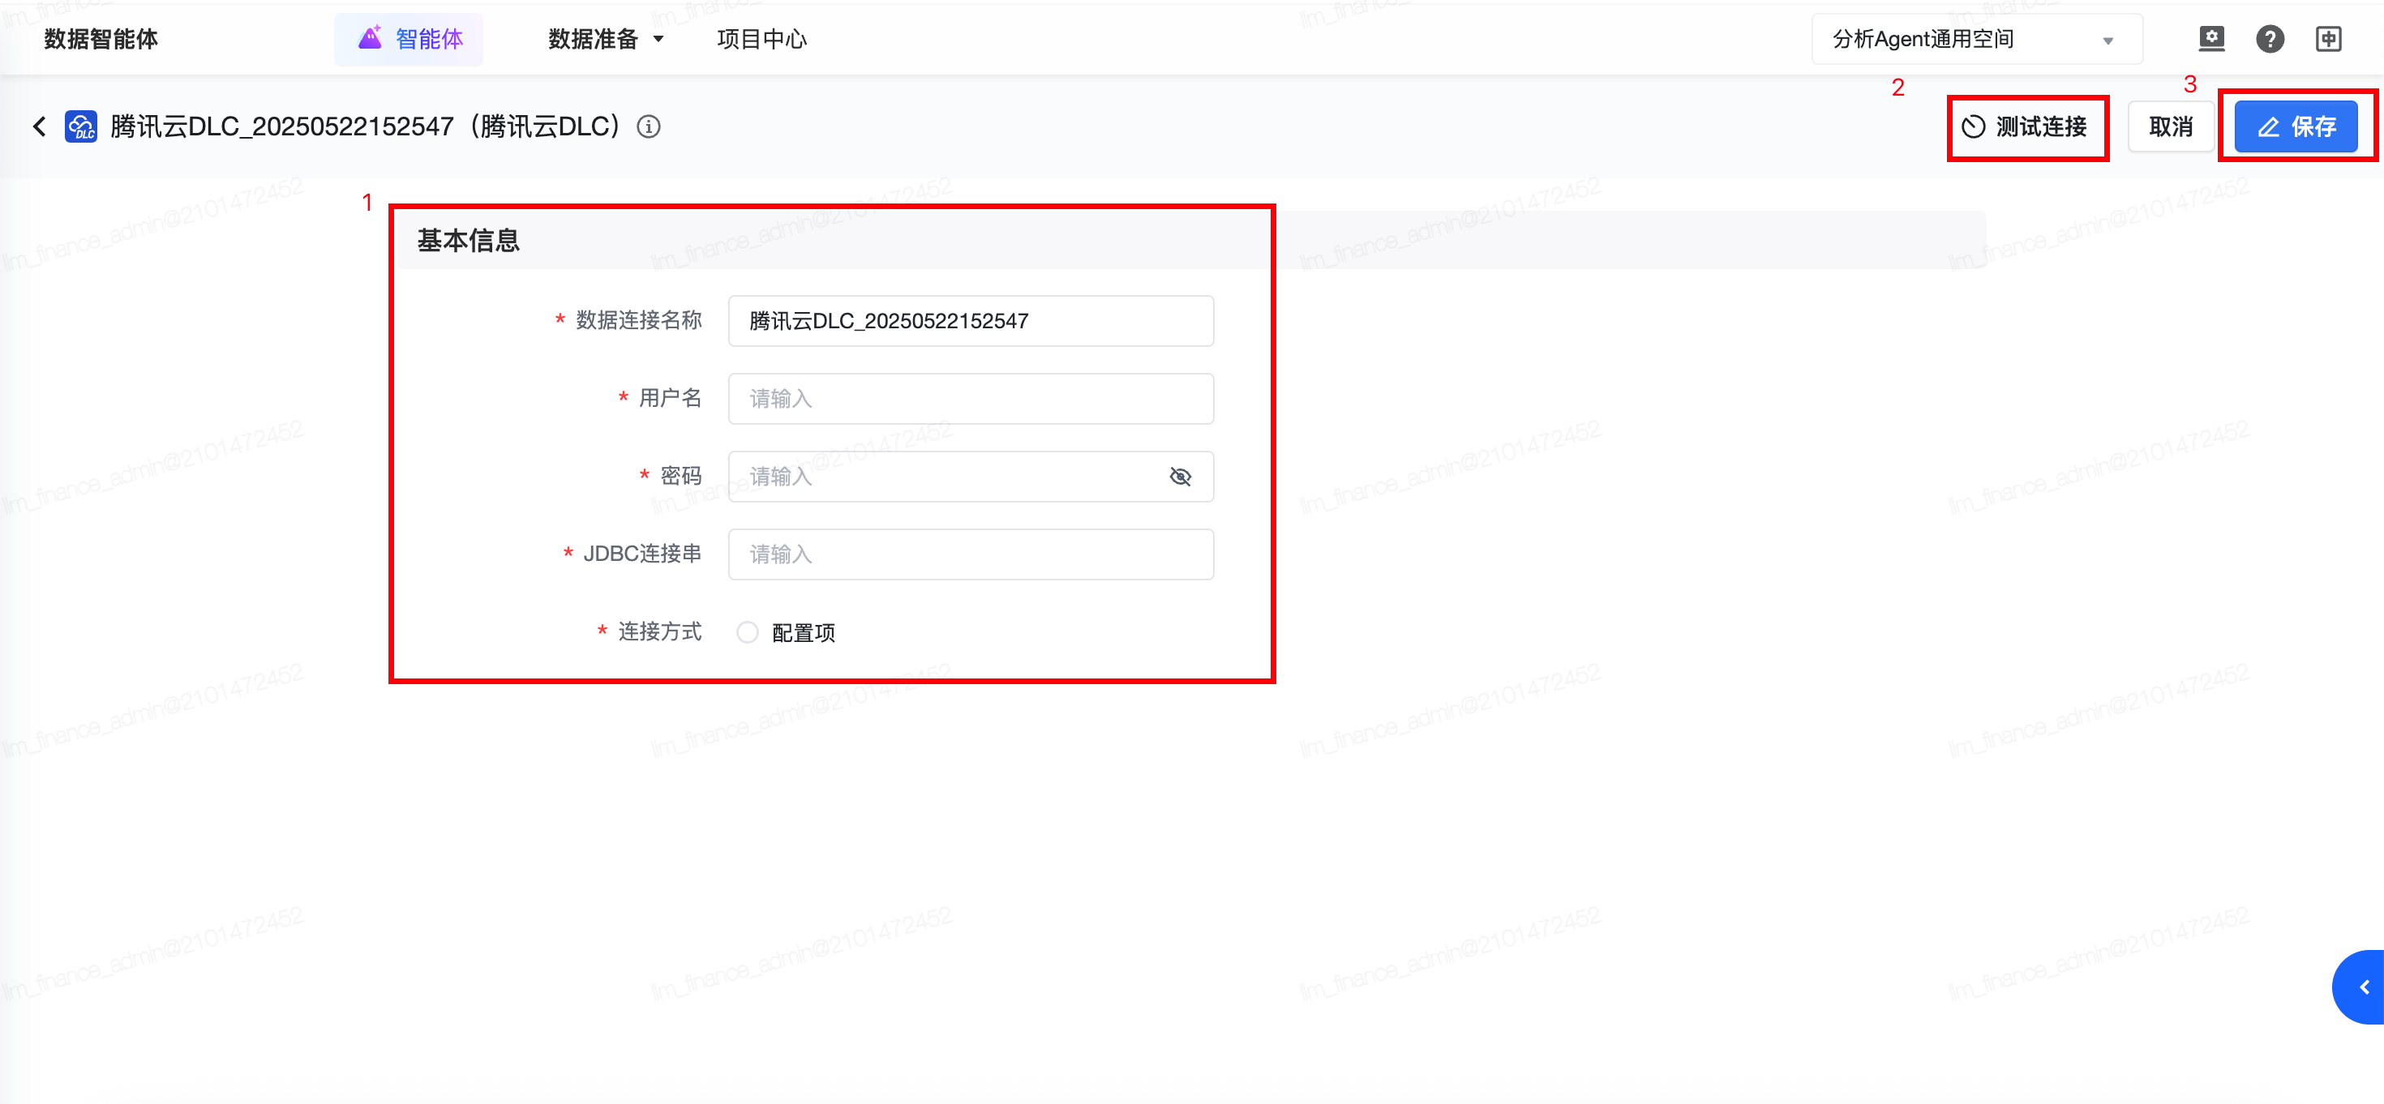Click the 测试连接 button
Screen dimensions: 2384x1104
point(2026,126)
